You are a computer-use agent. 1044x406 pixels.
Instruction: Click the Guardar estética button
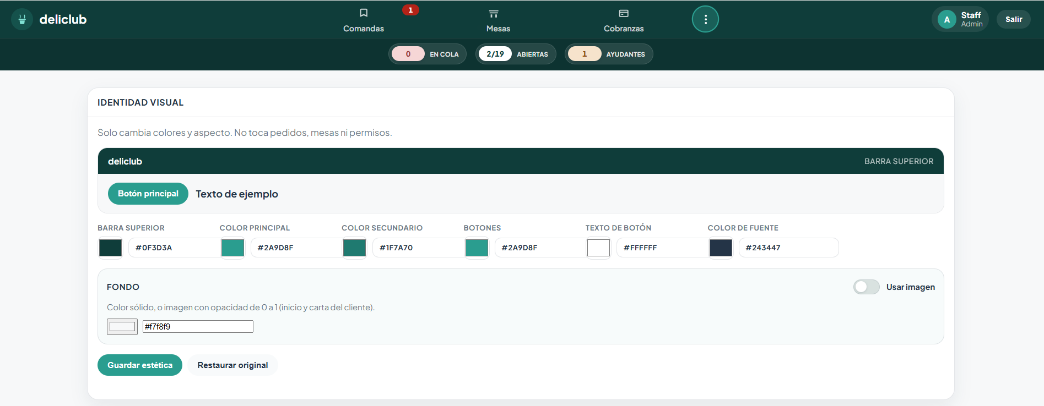click(140, 365)
